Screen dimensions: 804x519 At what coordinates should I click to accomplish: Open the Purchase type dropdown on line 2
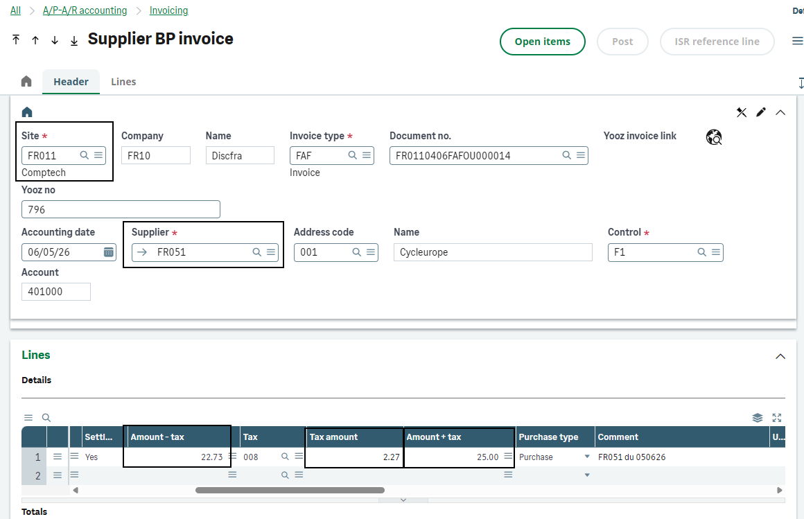(587, 475)
